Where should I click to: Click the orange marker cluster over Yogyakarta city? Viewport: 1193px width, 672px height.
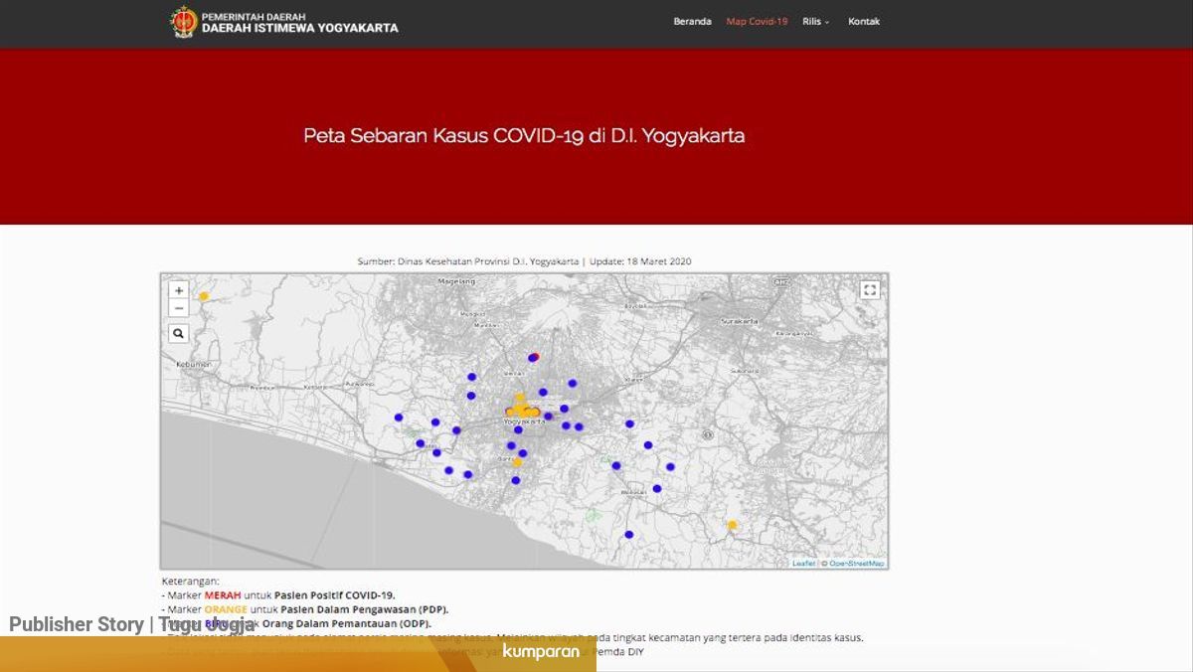click(523, 409)
